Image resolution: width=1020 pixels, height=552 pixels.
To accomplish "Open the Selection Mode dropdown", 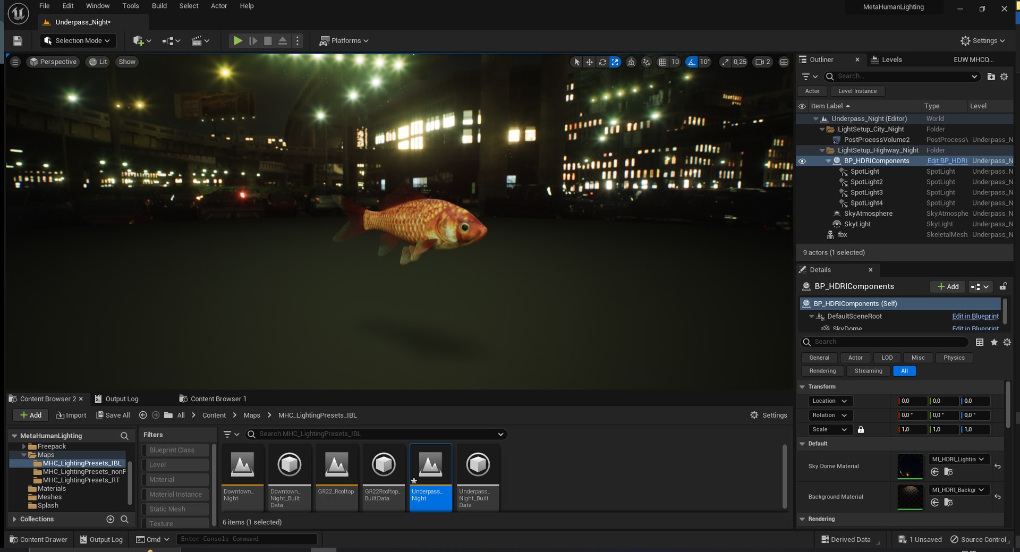I will tap(78, 41).
